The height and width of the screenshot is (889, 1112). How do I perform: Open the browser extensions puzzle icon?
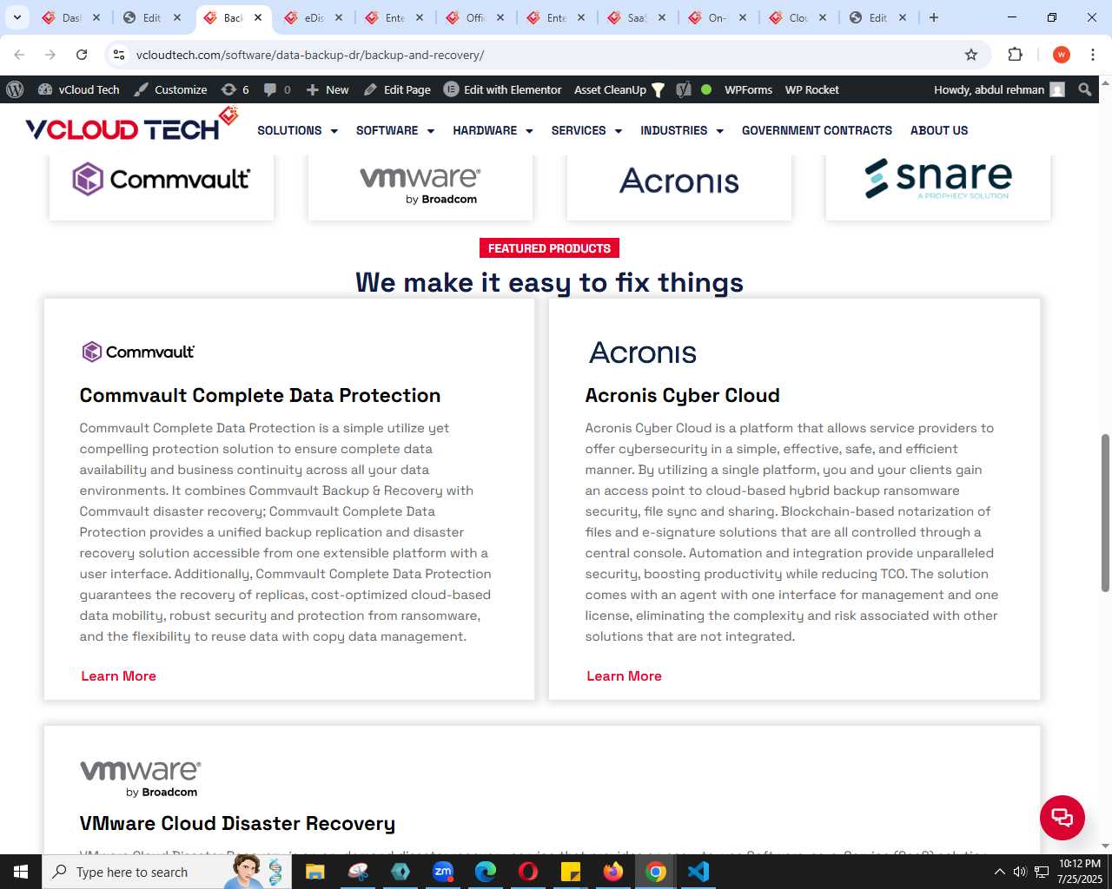(x=1015, y=55)
